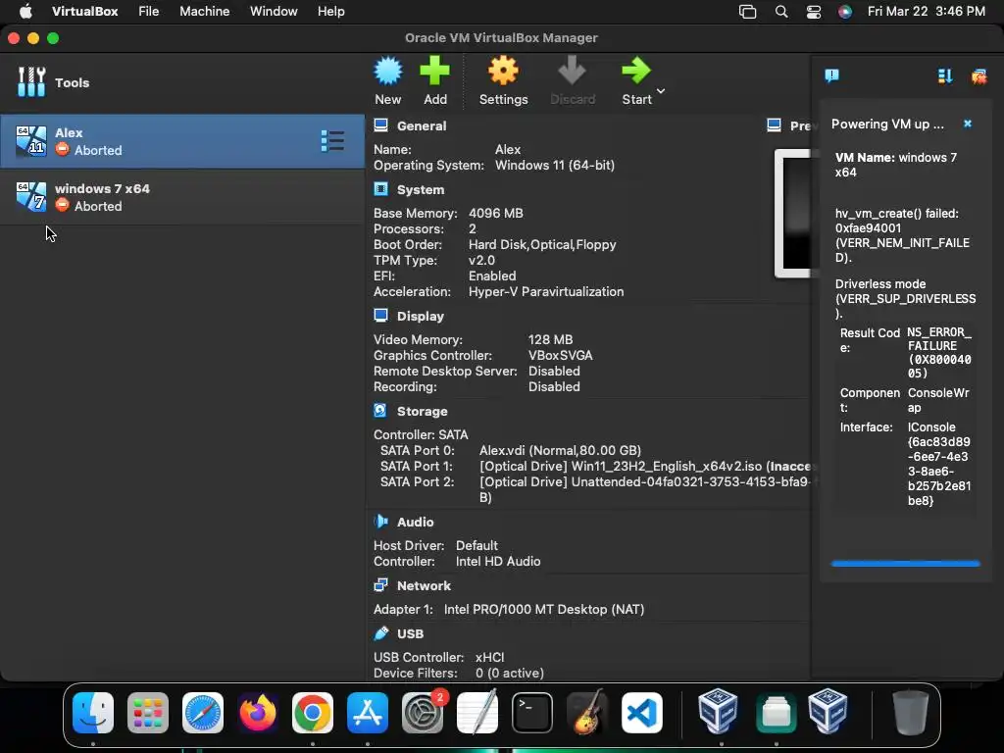The height and width of the screenshot is (753, 1004).
Task: Click the Audio section speaker icon
Action: (x=381, y=522)
